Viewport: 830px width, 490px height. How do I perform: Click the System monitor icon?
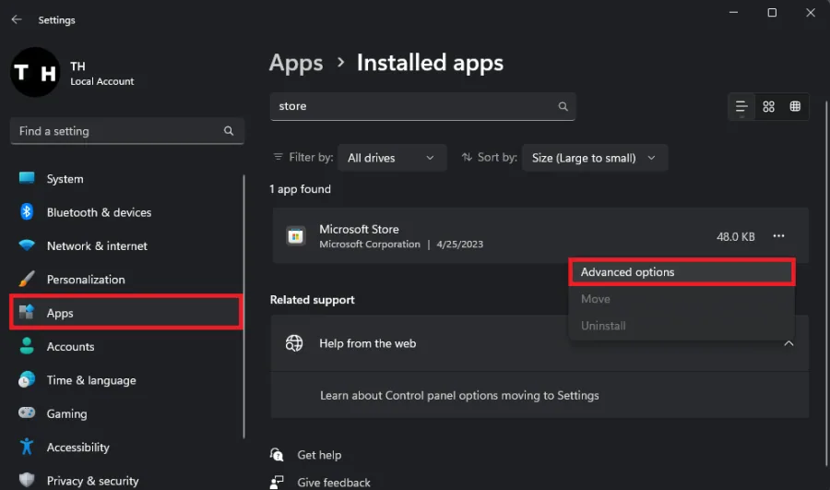27,178
